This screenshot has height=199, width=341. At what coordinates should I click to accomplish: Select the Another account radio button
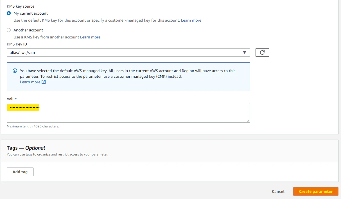[x=9, y=30]
